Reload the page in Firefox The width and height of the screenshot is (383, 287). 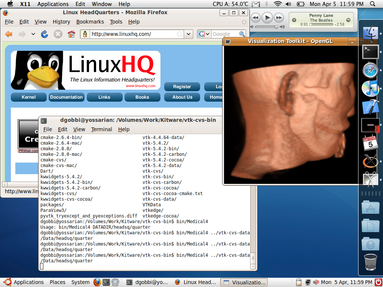45,34
